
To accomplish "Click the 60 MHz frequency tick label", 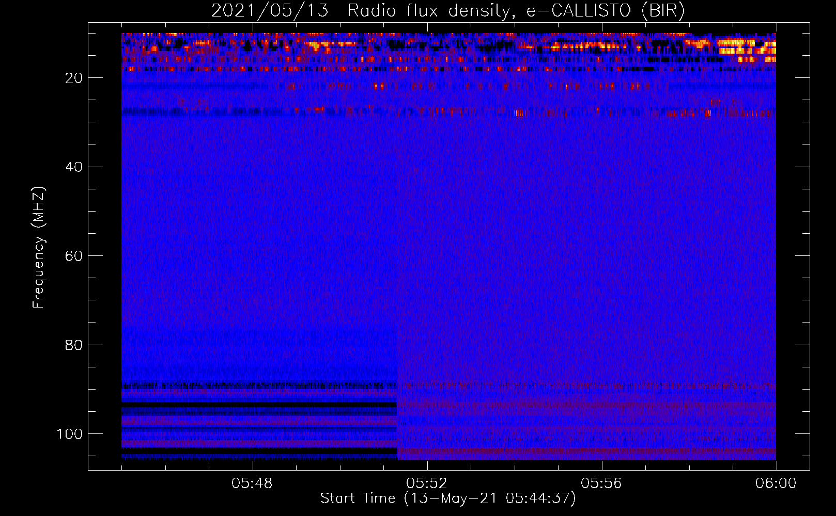I will click(73, 256).
